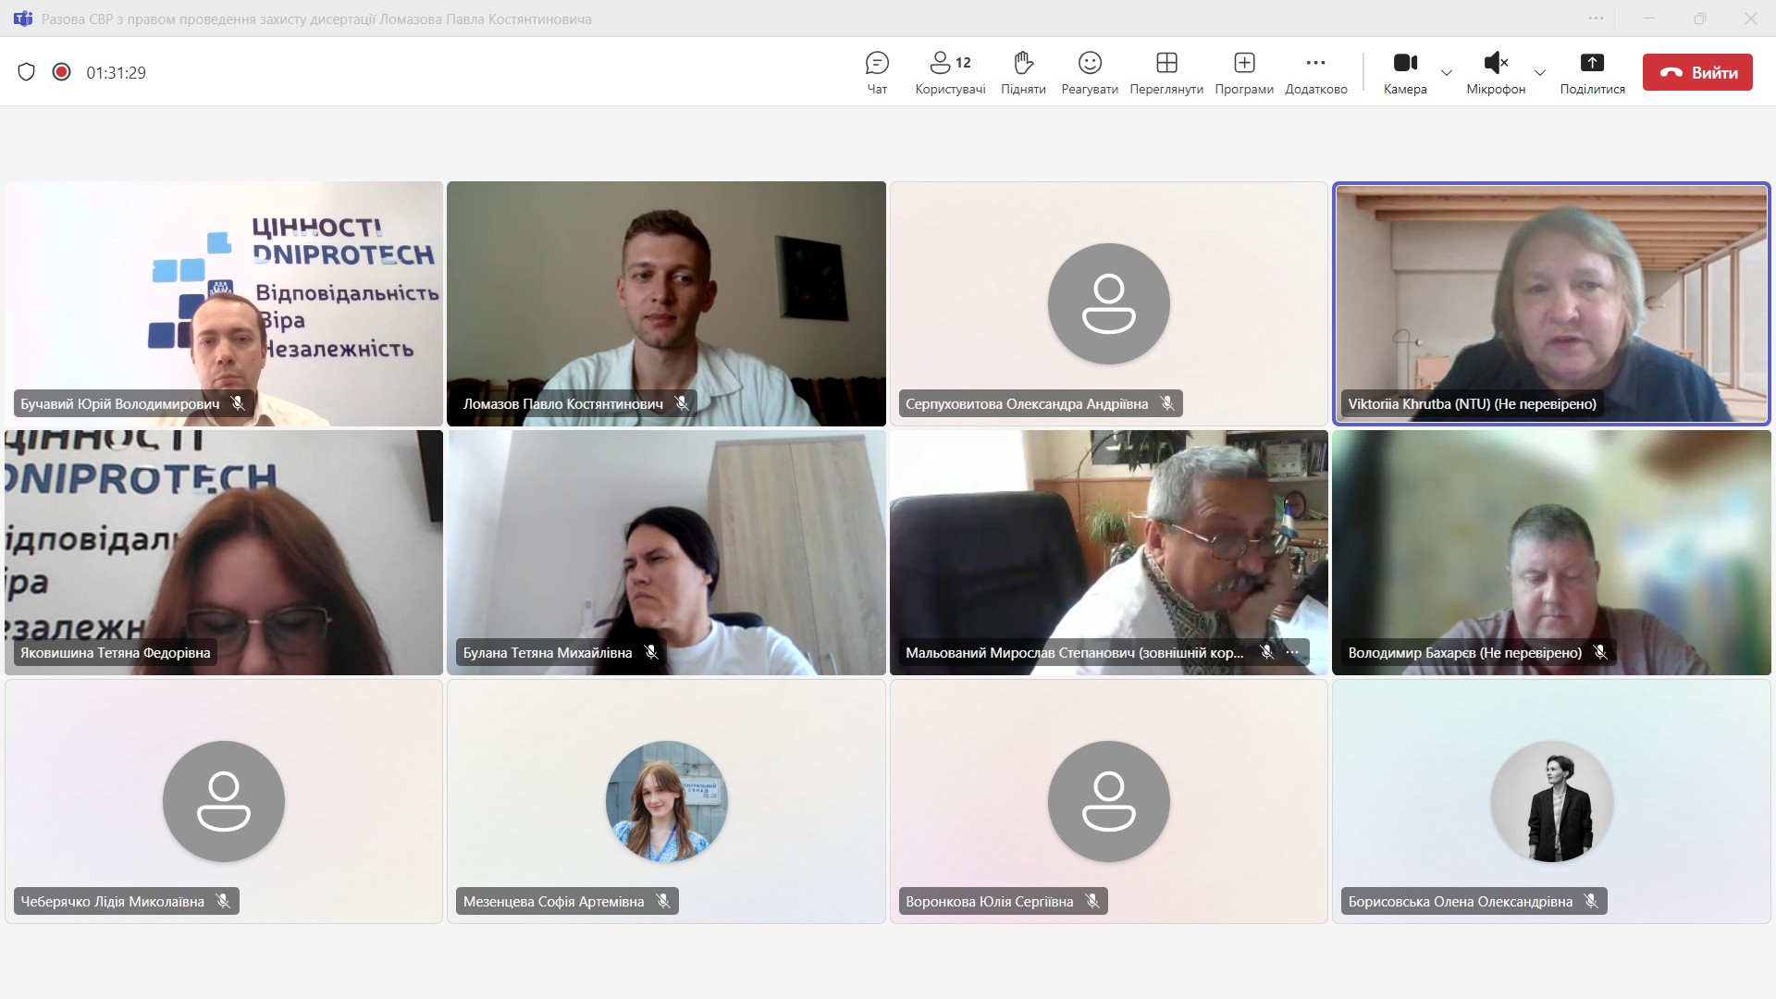Open the Програми apps menu
This screenshot has width=1776, height=999.
pyautogui.click(x=1243, y=72)
